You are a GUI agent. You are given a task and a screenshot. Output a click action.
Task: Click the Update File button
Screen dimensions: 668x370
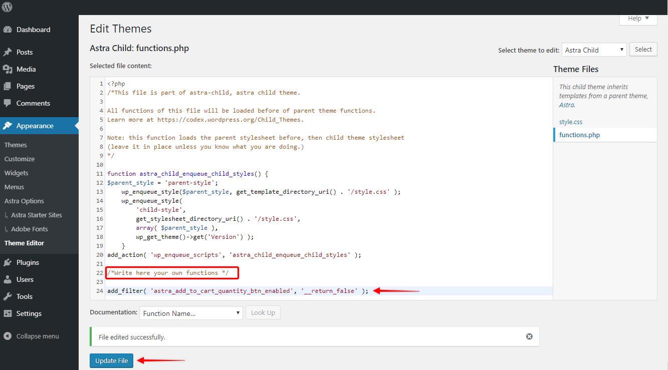point(111,360)
